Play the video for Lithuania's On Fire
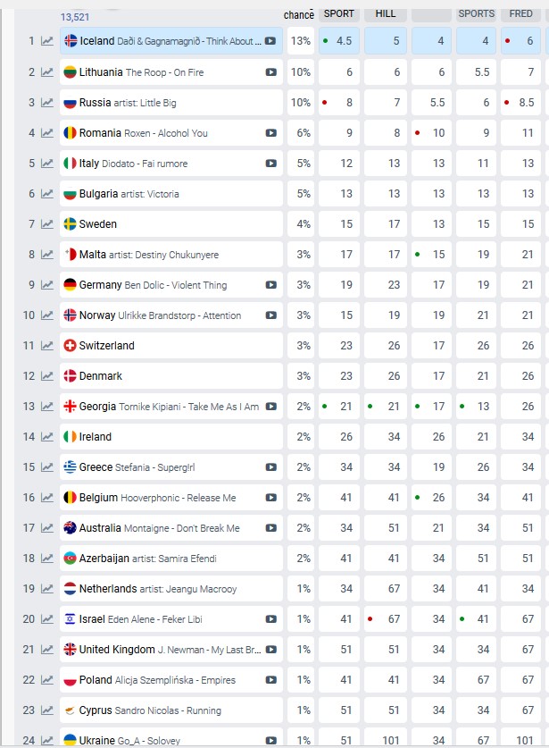This screenshot has height=748, width=549. click(270, 72)
